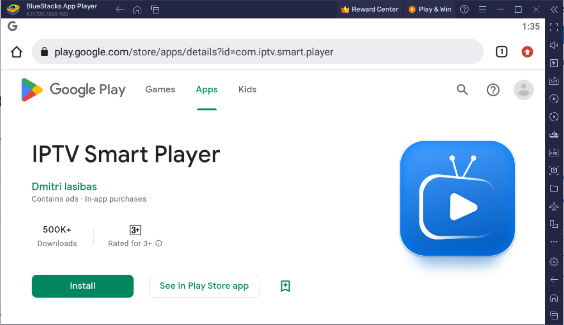Open Play & Win

pos(430,9)
